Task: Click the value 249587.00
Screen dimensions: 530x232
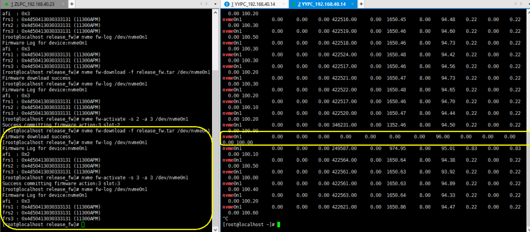Action: coord(344,148)
